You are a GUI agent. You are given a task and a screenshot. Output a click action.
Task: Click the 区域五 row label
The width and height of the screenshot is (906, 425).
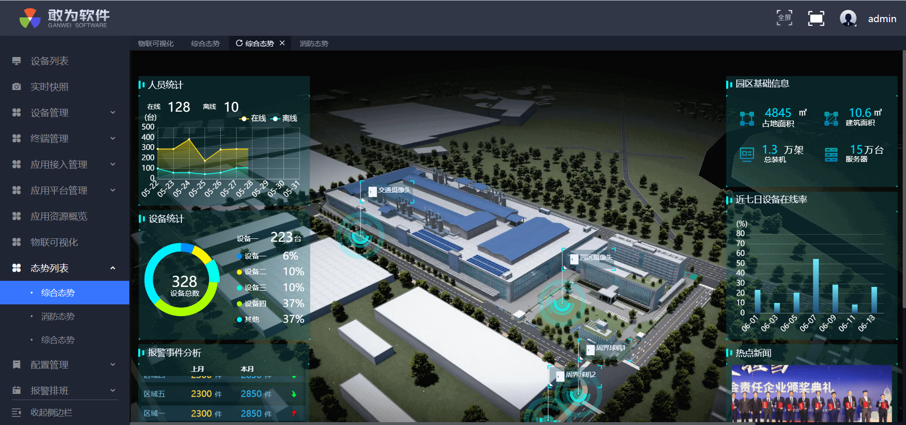pyautogui.click(x=154, y=394)
